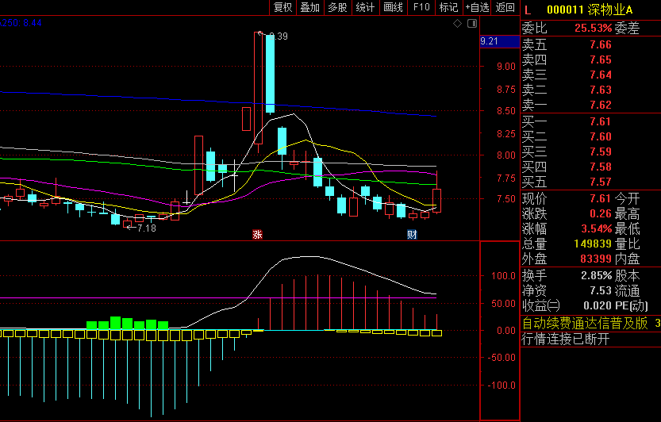Open the 多股 multi-stock view

(337, 8)
